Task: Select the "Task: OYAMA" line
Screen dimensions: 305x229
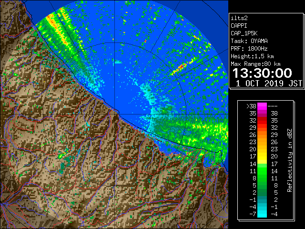Action: [249, 41]
